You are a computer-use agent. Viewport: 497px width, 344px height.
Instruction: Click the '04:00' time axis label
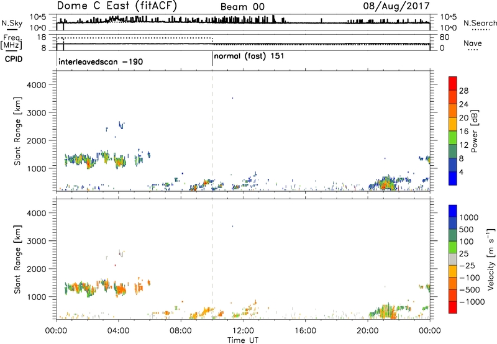[x=118, y=331]
